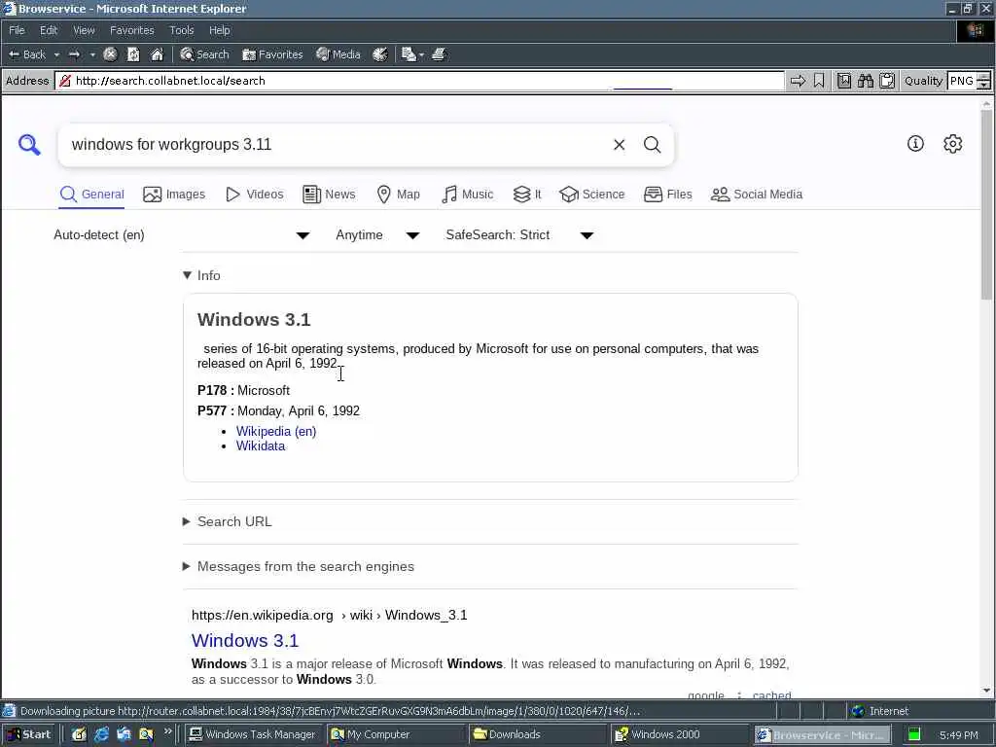Click the bookmarks book icon

pyautogui.click(x=843, y=81)
